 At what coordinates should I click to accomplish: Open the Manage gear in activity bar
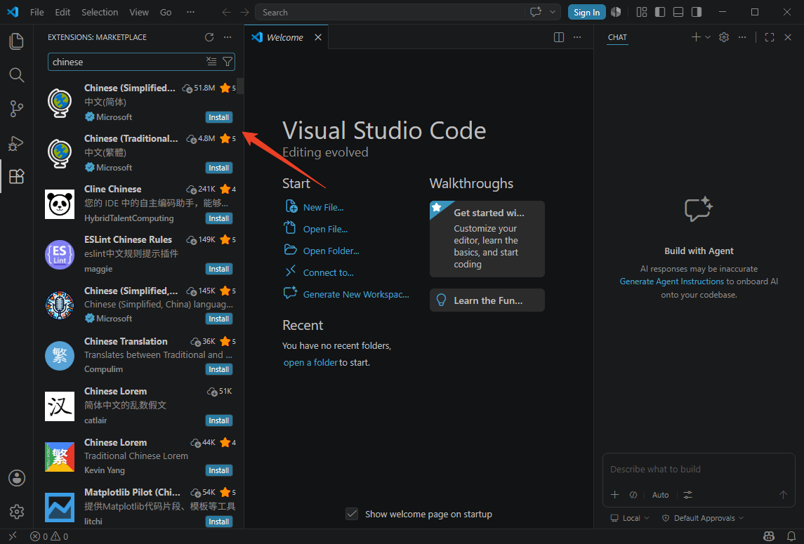pyautogui.click(x=16, y=511)
